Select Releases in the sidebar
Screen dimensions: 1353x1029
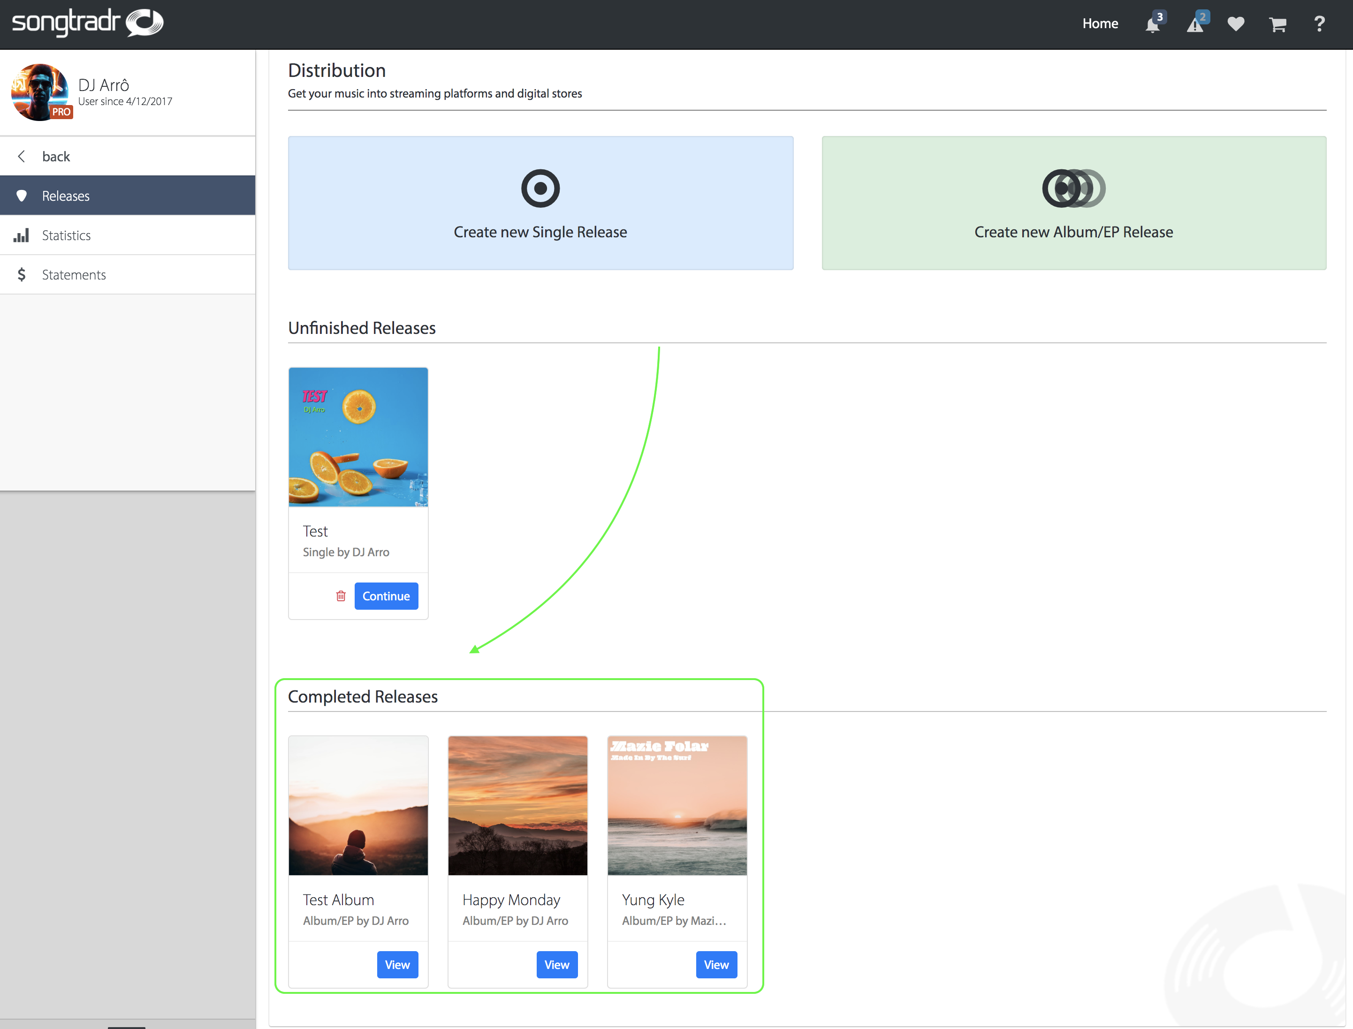pos(128,196)
